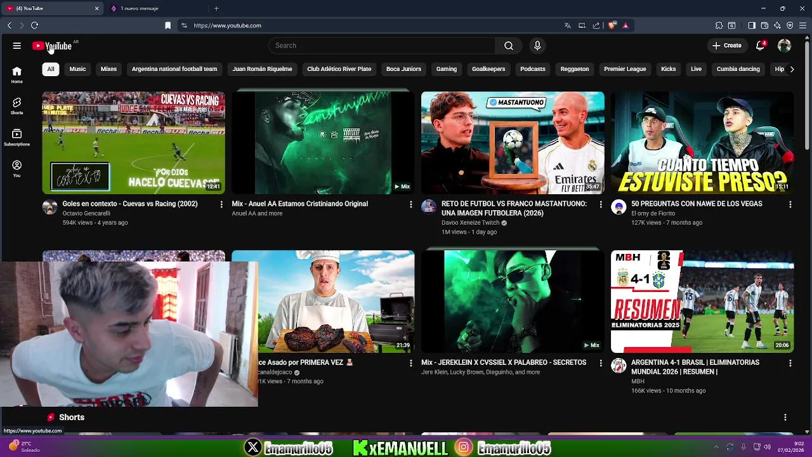Open Shorts in the sidebar

16,106
